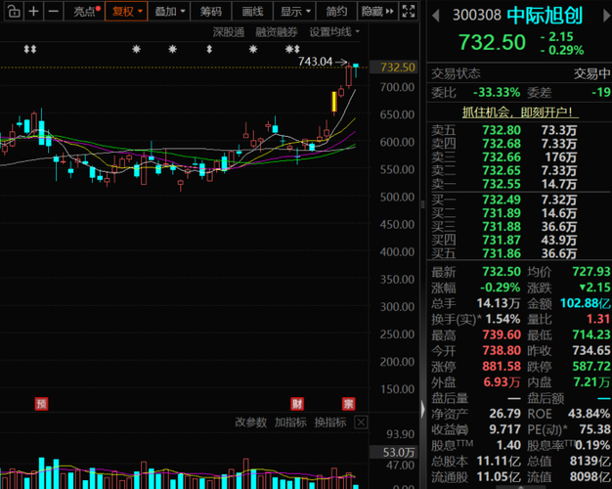Viewport: 612px width, 489px height.
Task: Go to previous stock with the left arrow
Action: [x=436, y=16]
